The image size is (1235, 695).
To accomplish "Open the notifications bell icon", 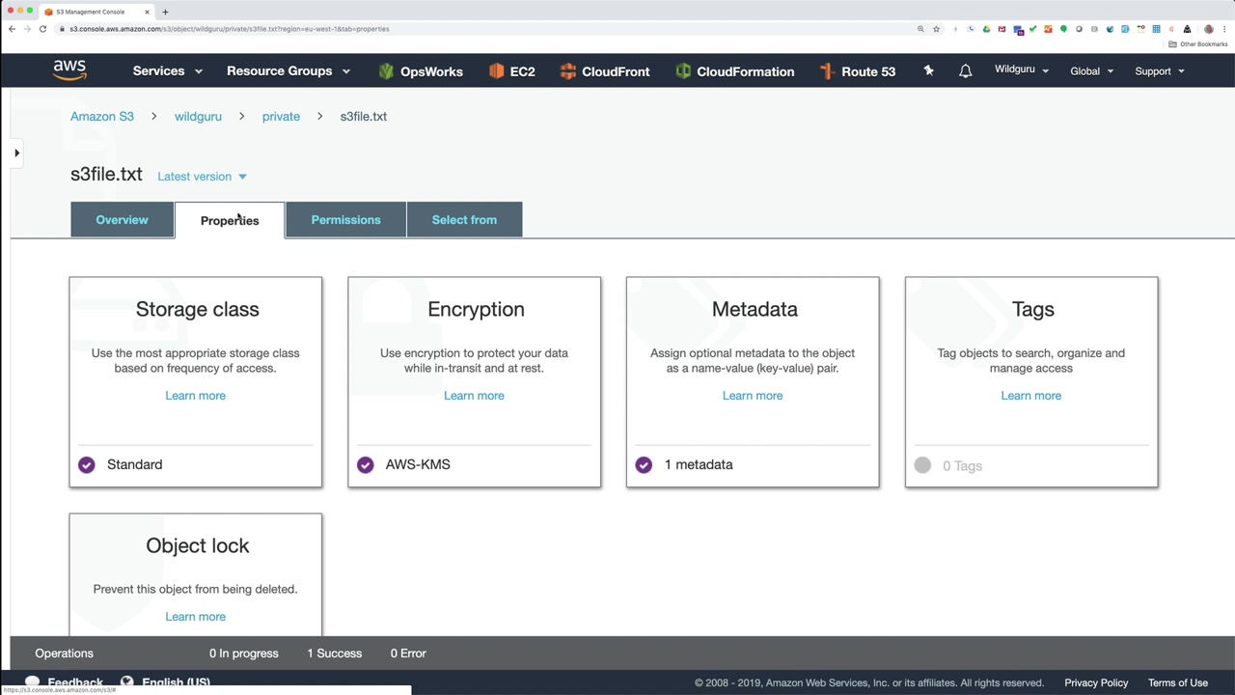I will tap(965, 71).
